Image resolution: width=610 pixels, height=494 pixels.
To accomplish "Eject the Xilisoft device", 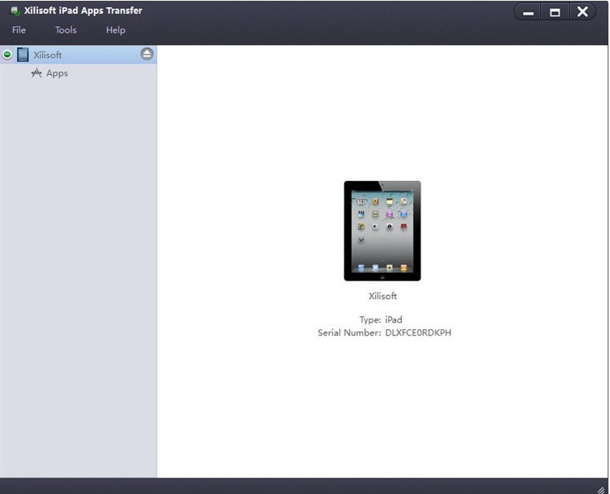I will (x=147, y=54).
